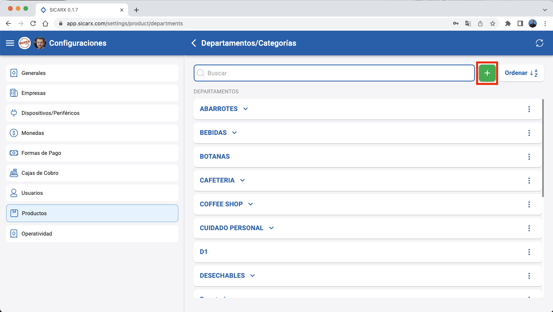Image resolution: width=553 pixels, height=312 pixels.
Task: Open the Generales settings section
Action: tap(92, 73)
